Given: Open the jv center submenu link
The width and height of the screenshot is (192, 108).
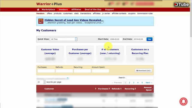Looking at the screenshot, I should point(106,13).
